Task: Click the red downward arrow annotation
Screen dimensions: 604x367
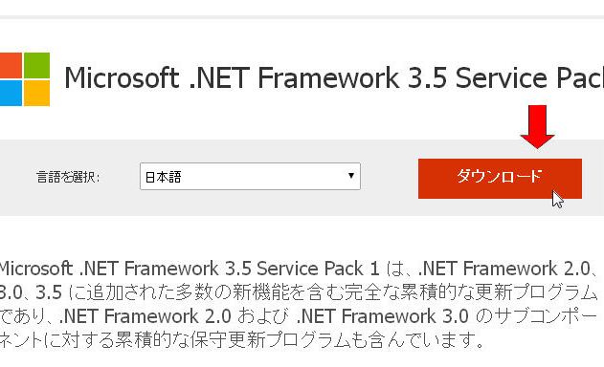Action: (x=537, y=127)
